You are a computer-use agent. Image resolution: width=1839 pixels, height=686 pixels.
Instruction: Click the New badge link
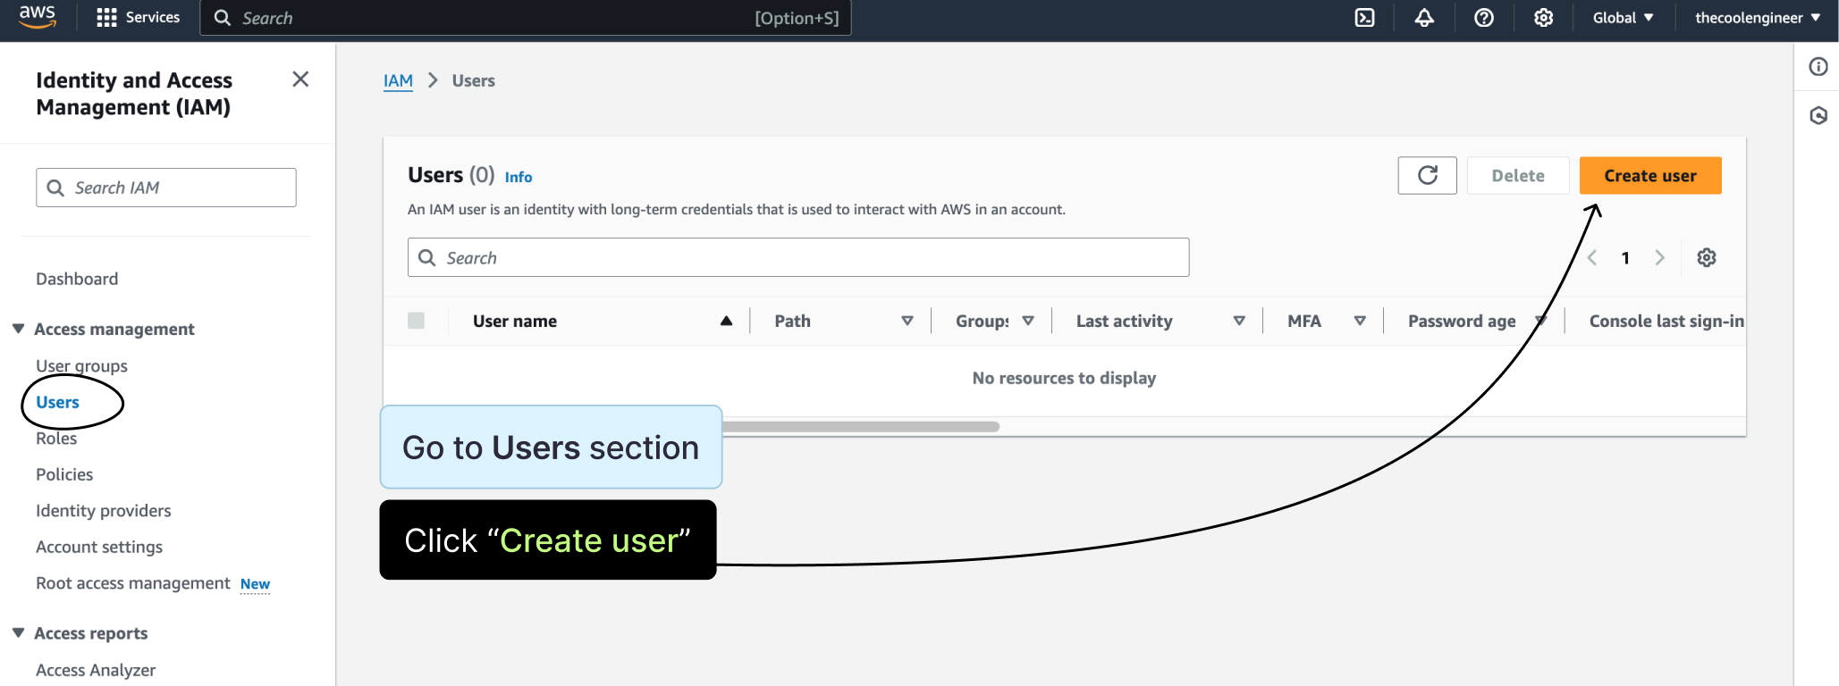255,584
